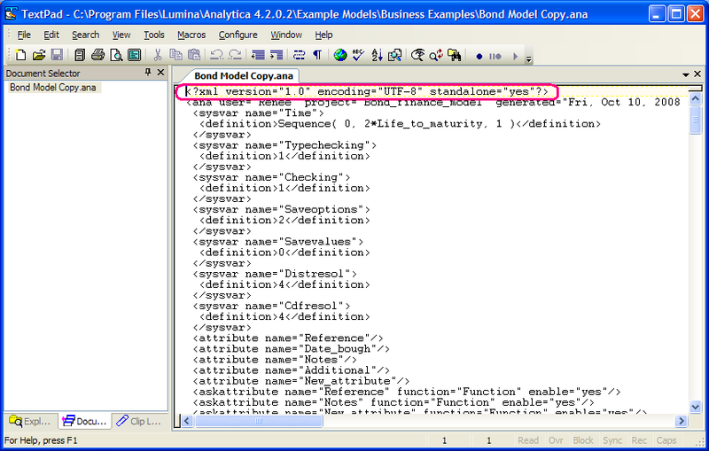This screenshot has width=709, height=451.
Task: Click the Undo arrow icon
Action: pos(216,55)
